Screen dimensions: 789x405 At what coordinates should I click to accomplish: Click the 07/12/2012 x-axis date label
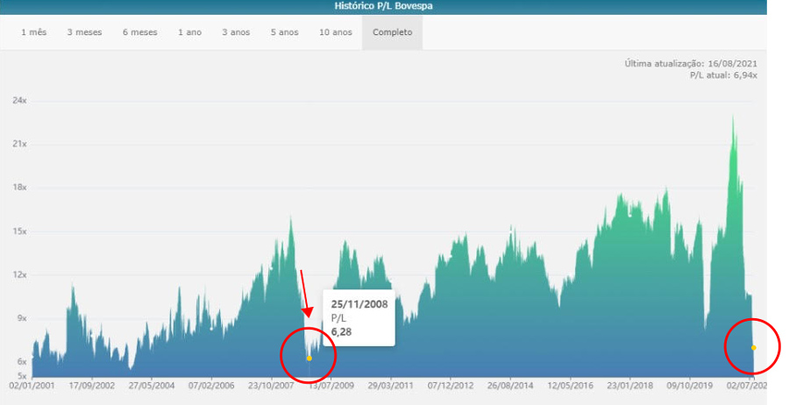(450, 384)
